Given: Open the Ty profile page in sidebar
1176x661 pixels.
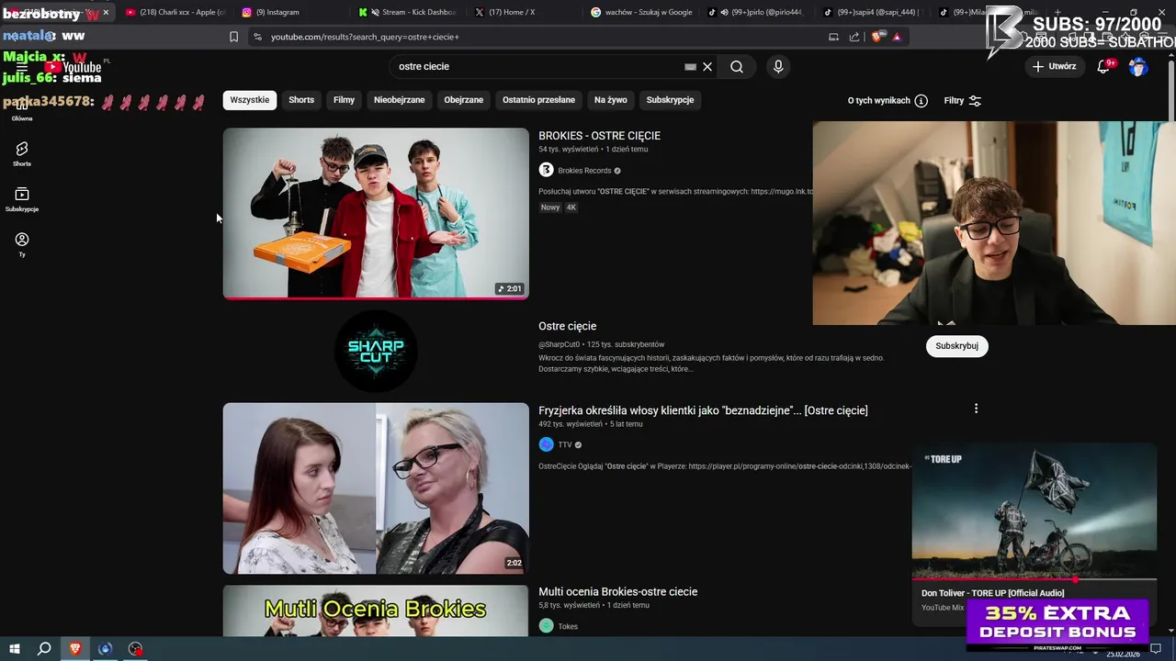Looking at the screenshot, I should coord(22,244).
